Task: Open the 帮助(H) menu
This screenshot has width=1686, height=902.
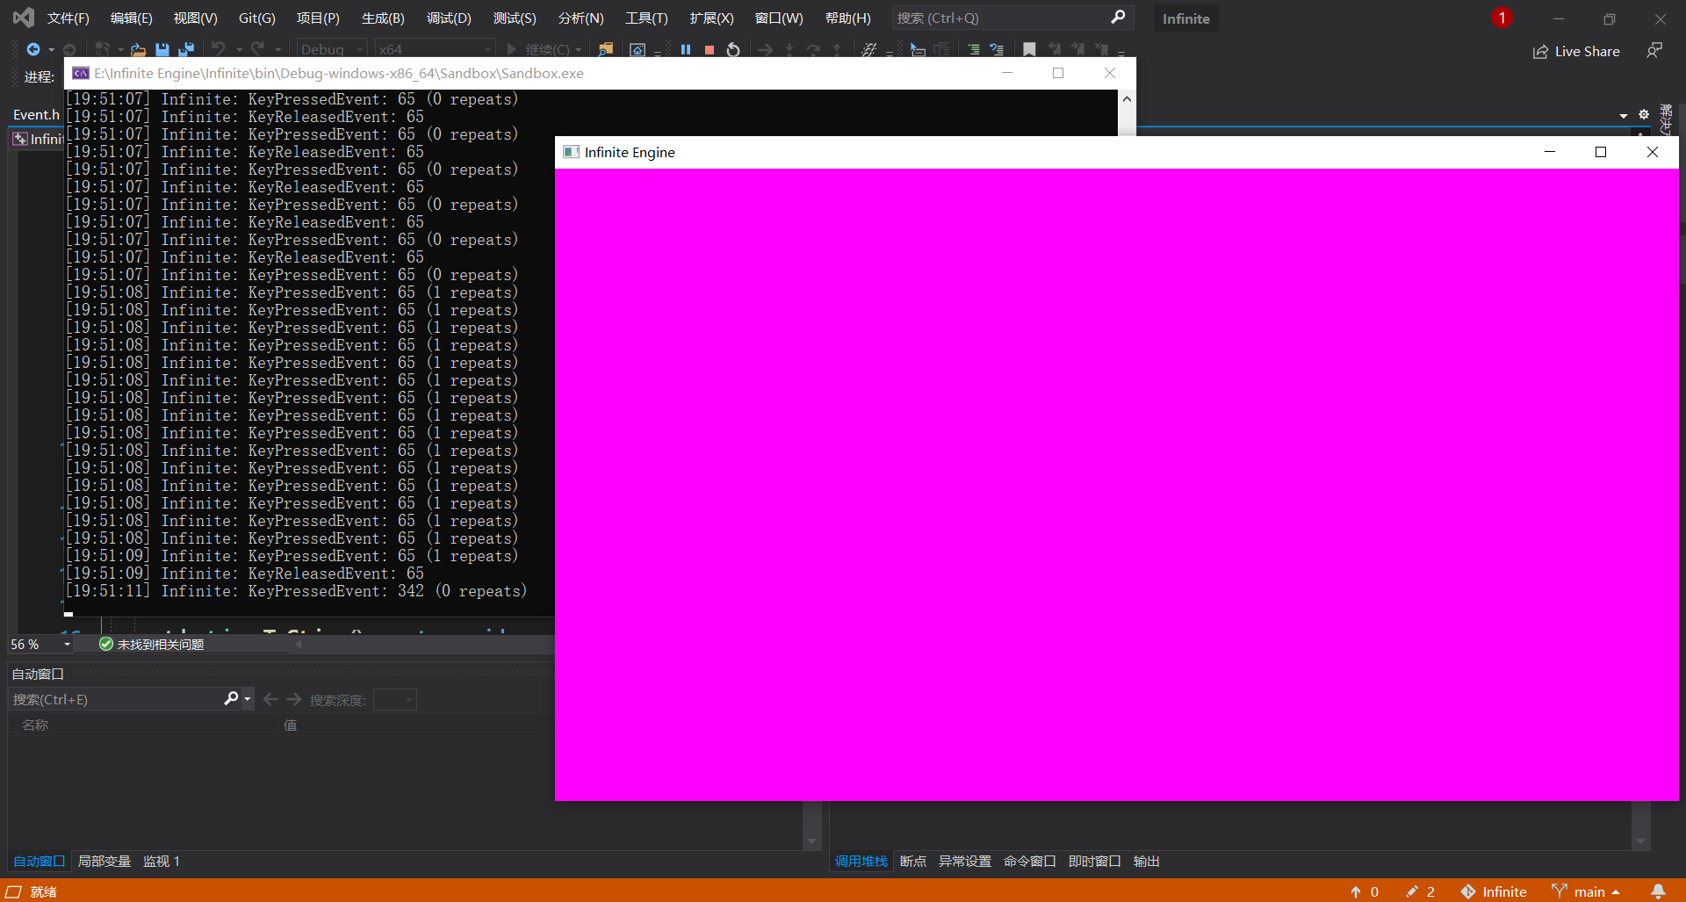Action: tap(848, 18)
